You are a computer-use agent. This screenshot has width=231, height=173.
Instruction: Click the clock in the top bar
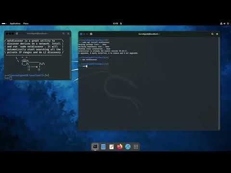click(115, 24)
